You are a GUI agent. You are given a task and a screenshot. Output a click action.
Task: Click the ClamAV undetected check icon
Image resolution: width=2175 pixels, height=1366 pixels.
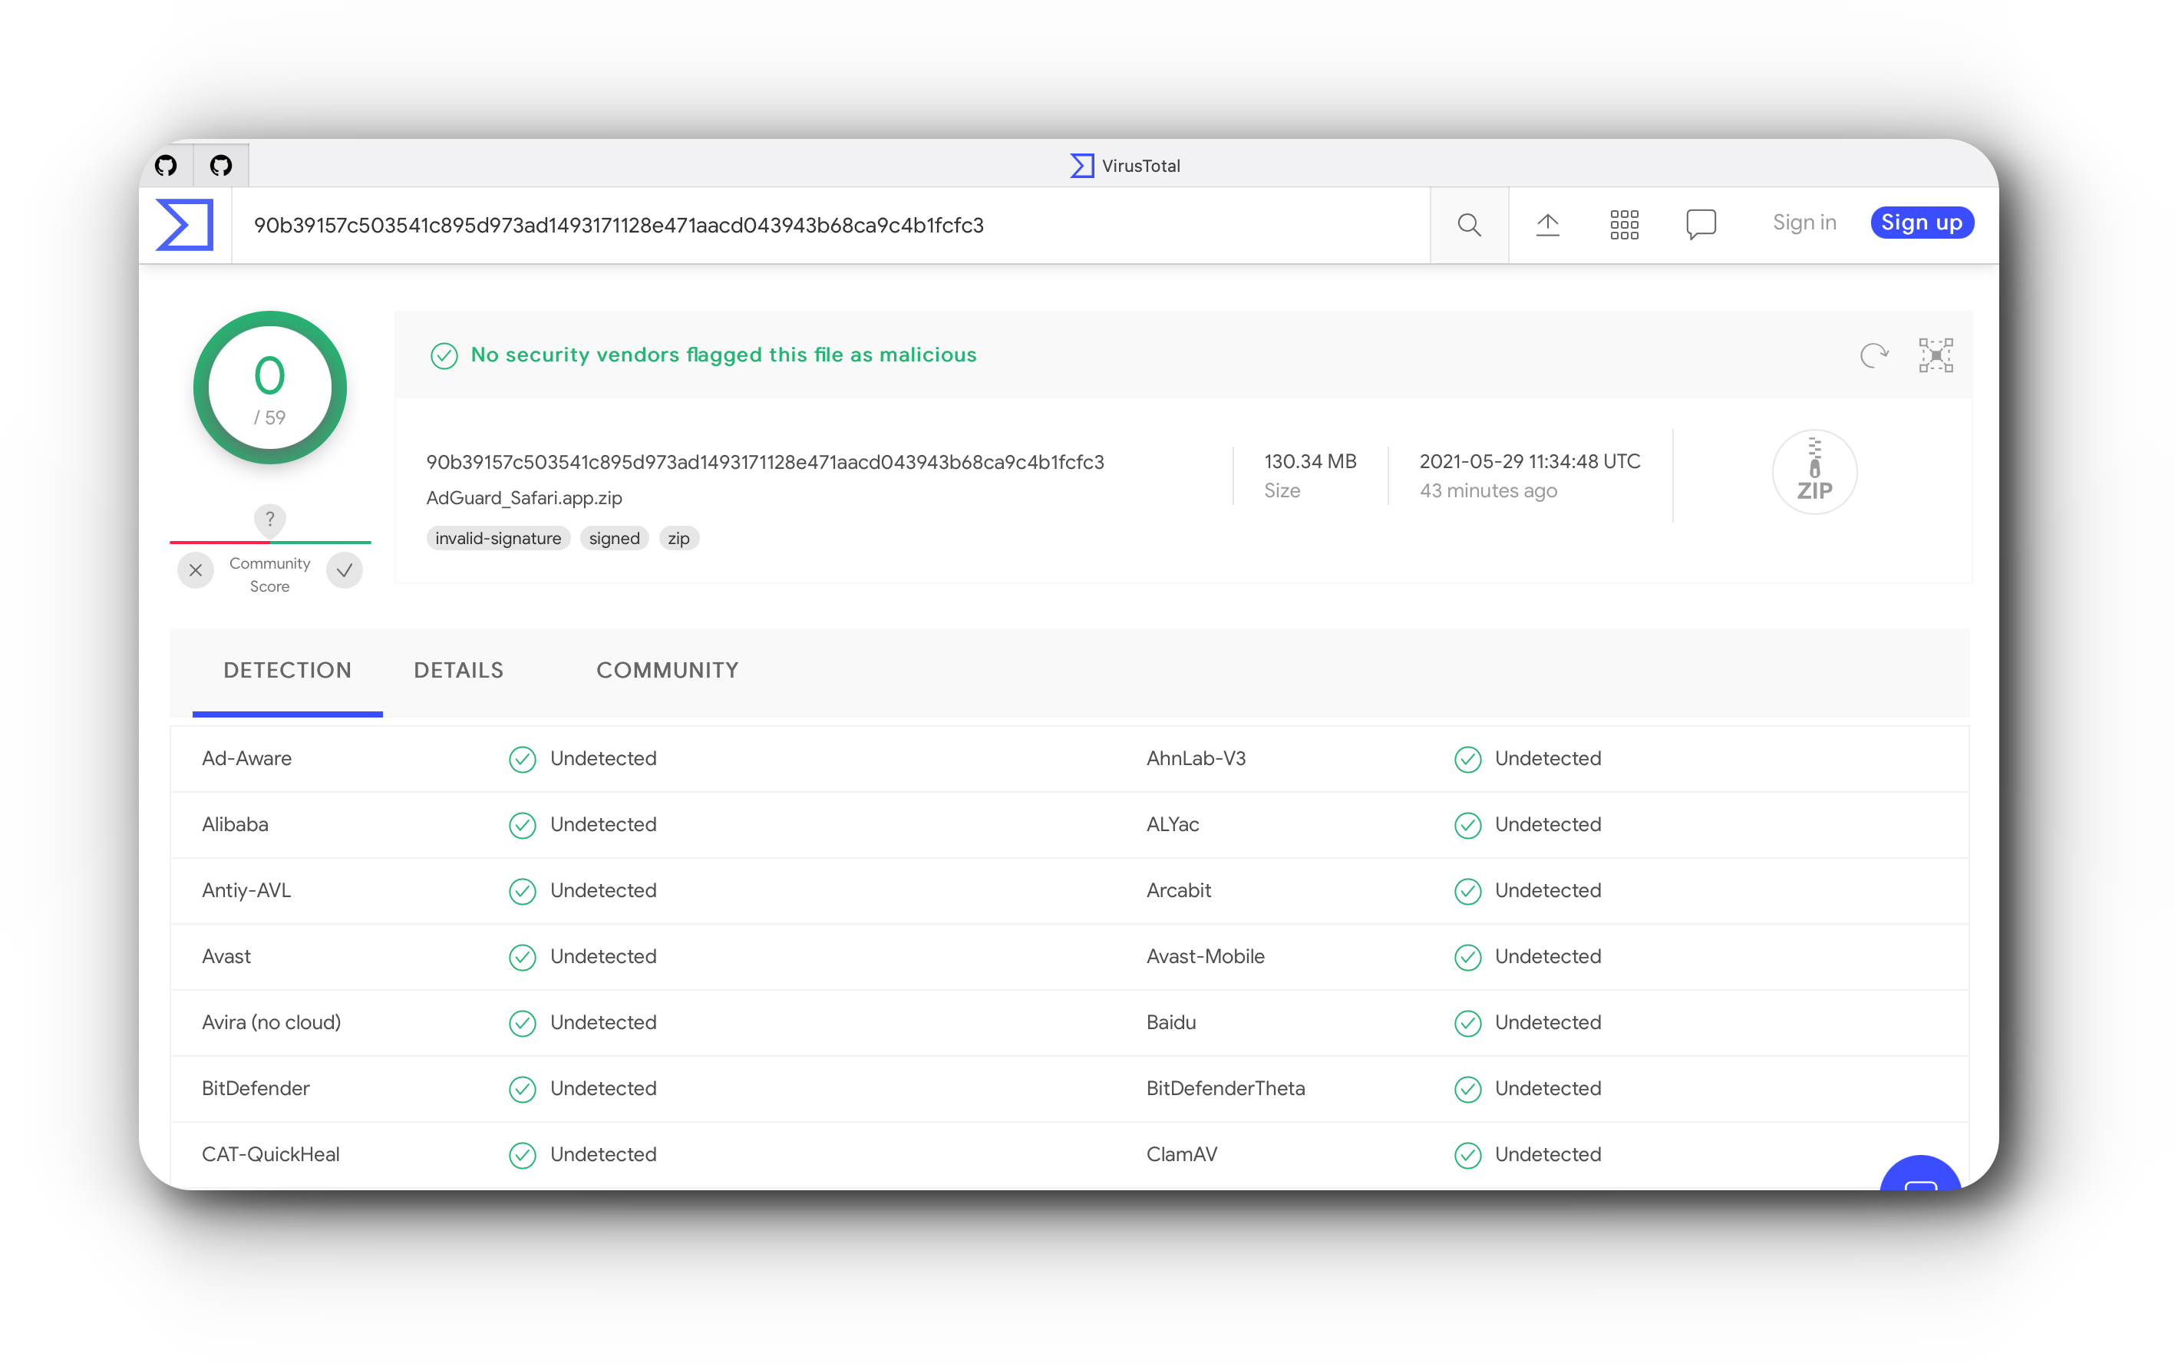(1467, 1156)
